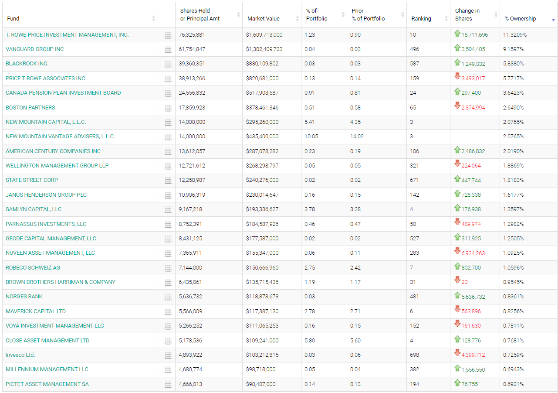The height and width of the screenshot is (393, 558).
Task: Follow the Maverick Capital Ltd link
Action: tap(36, 311)
